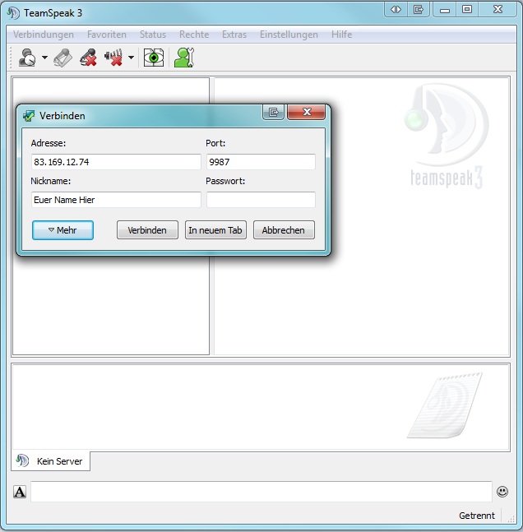Click the Disconnect plug toolbar icon
The image size is (523, 532).
tap(63, 58)
